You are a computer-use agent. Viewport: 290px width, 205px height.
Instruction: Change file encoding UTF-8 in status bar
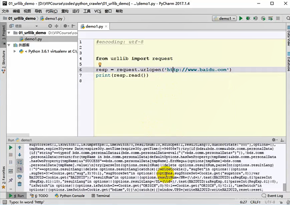click(x=270, y=202)
